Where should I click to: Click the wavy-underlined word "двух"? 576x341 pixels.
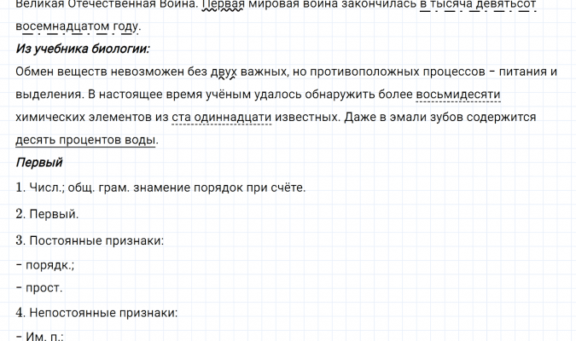224,71
